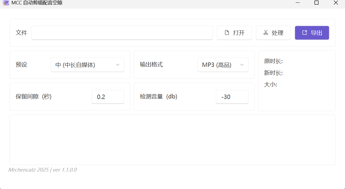Expand the 预设 dropdown chevron

tap(118, 65)
